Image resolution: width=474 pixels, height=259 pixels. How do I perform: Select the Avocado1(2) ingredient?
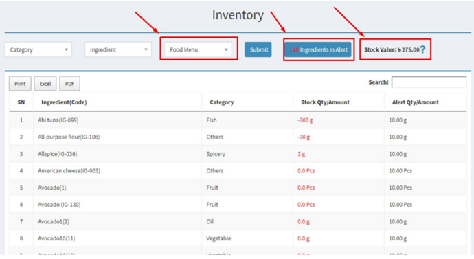[x=54, y=221]
